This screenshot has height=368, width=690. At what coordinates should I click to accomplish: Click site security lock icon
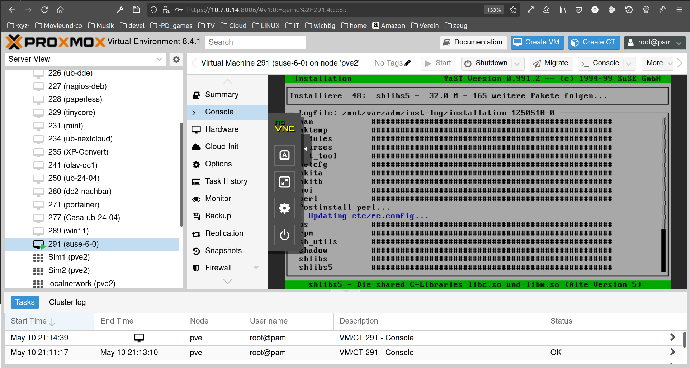tap(166, 10)
